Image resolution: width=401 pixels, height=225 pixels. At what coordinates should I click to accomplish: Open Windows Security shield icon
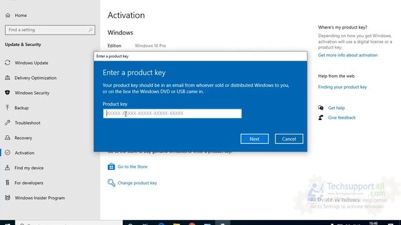(x=8, y=92)
